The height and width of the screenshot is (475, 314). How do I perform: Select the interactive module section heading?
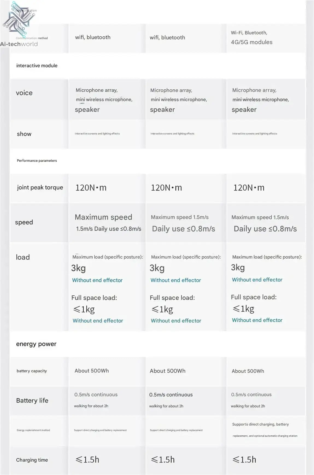click(x=37, y=66)
